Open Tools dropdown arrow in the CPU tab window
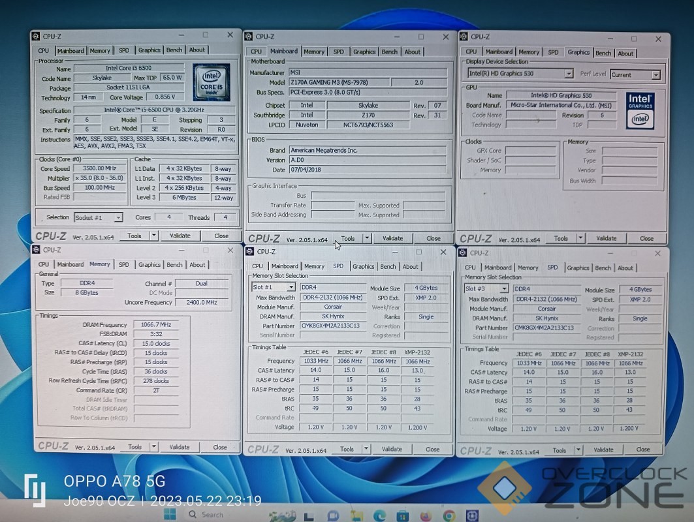Image resolution: width=694 pixels, height=522 pixels. coord(154,236)
